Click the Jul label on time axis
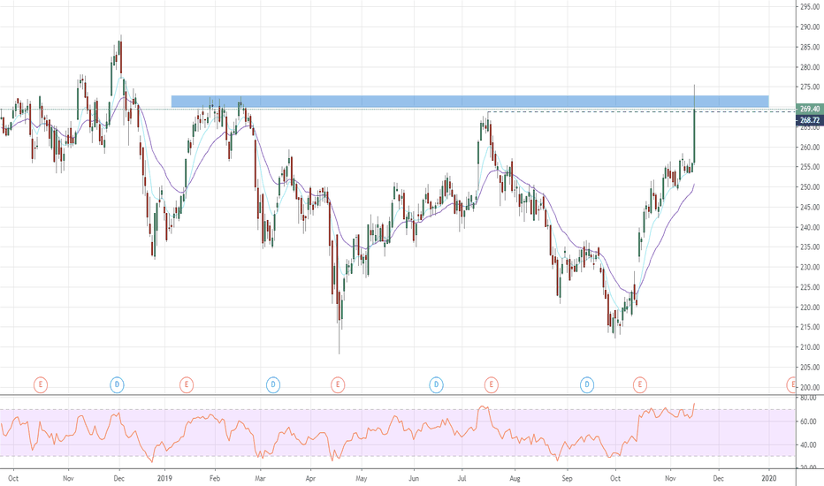Screen dimensions: 824x486 [x=462, y=478]
